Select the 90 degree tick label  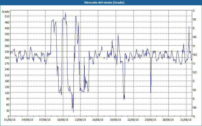click(x=8, y=99)
